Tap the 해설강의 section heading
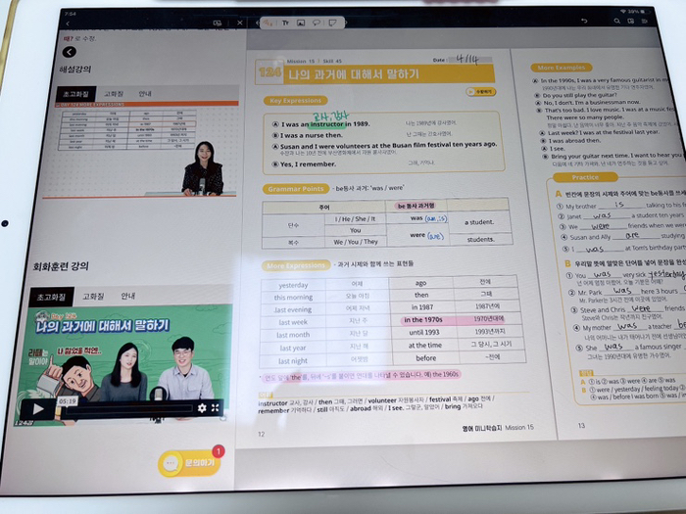 [x=74, y=70]
